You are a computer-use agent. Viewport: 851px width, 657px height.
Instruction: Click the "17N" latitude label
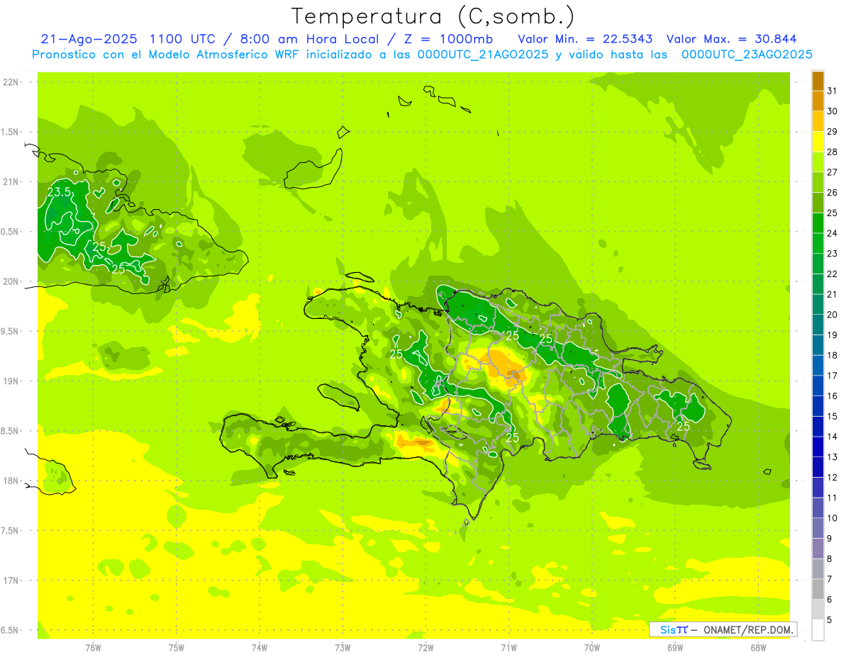click(x=12, y=580)
